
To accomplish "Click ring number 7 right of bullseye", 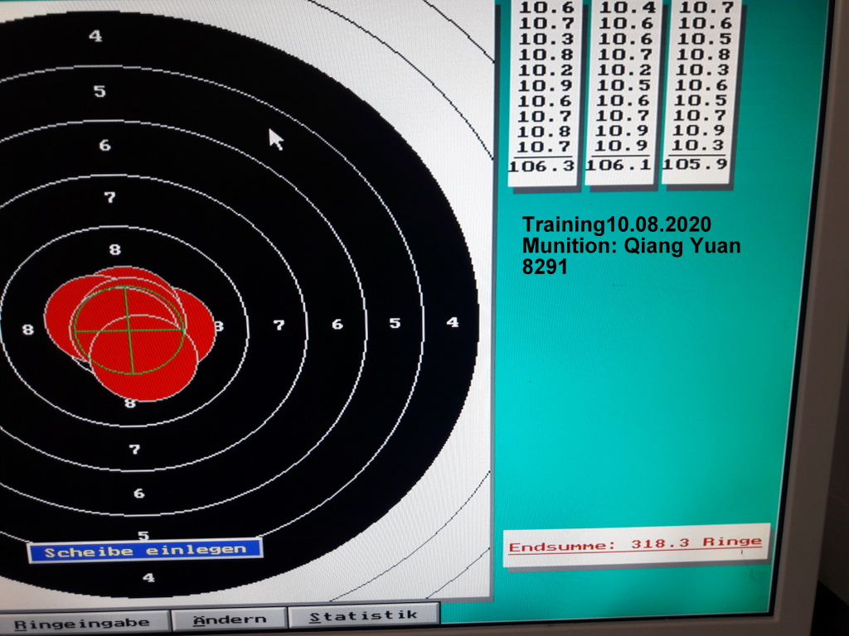I will click(279, 325).
